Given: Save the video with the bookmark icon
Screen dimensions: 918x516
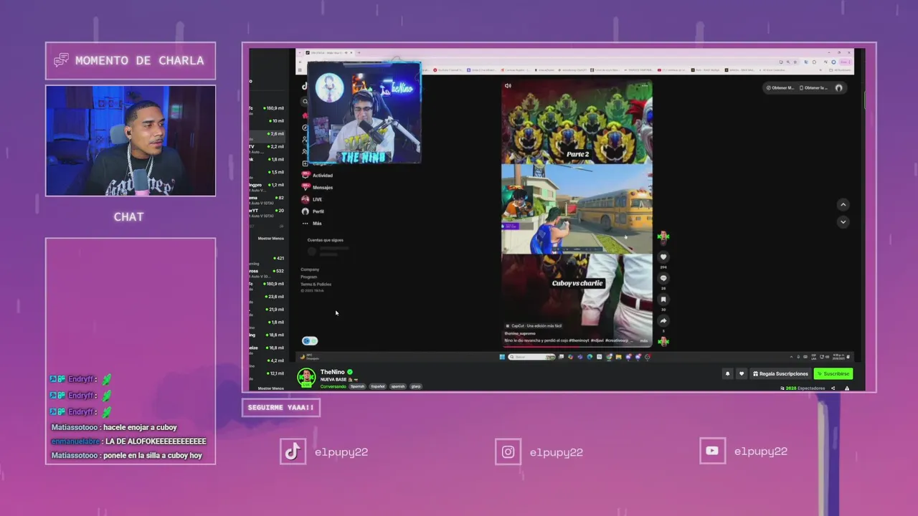Looking at the screenshot, I should click(x=663, y=300).
